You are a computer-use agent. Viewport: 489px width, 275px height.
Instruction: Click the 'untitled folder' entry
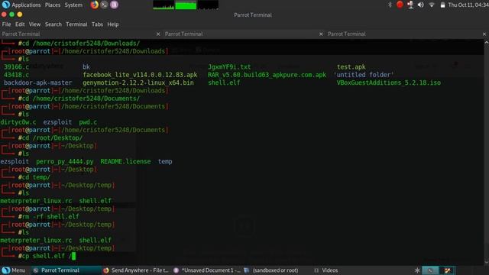coord(364,75)
